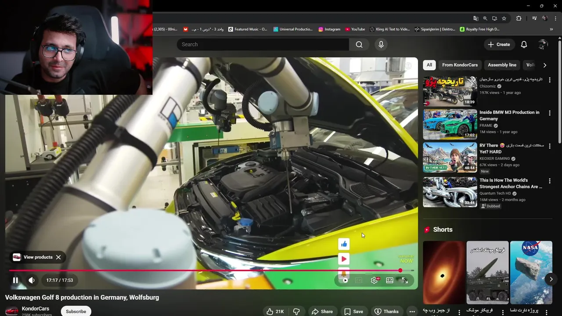Show more filter chips with the arrow

(x=545, y=65)
